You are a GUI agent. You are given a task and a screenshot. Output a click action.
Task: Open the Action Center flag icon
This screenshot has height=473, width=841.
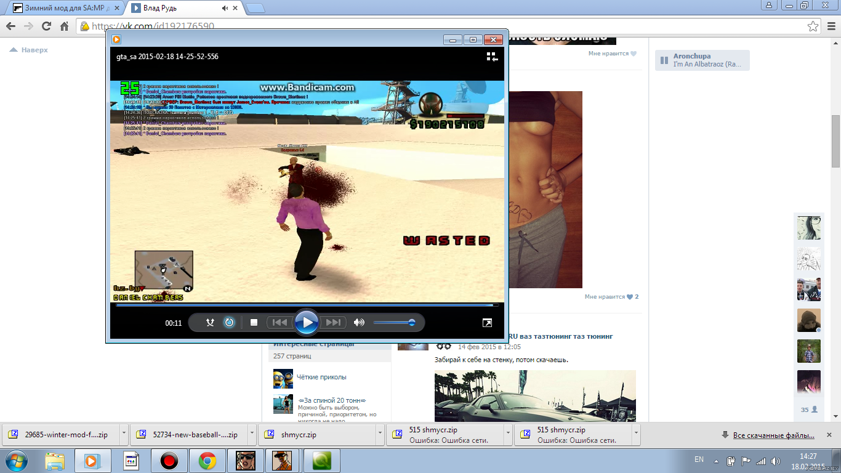coord(746,461)
